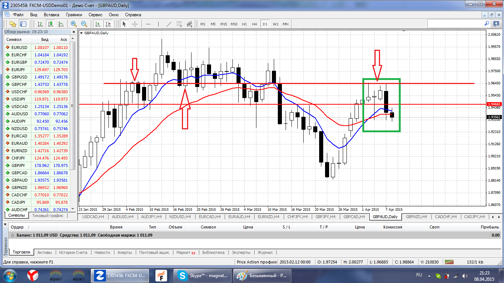Toggle chart shift icon
Image resolution: width=504 pixels, height=283 pixels.
(x=108, y=24)
